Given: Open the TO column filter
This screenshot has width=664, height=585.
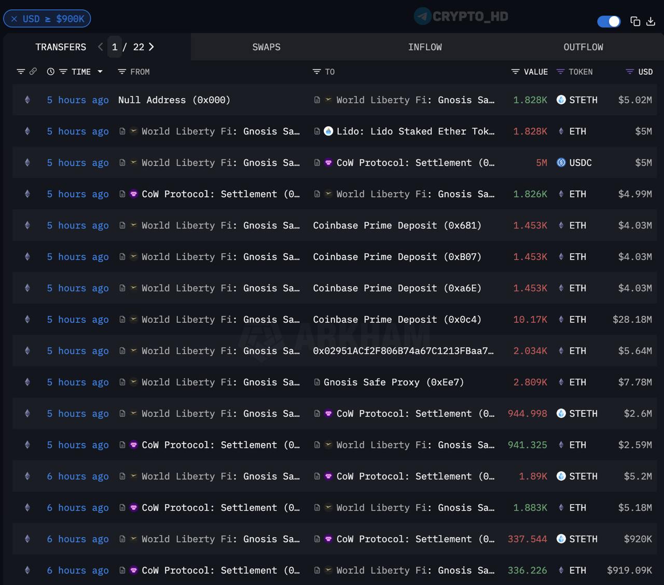Looking at the screenshot, I should tap(316, 72).
